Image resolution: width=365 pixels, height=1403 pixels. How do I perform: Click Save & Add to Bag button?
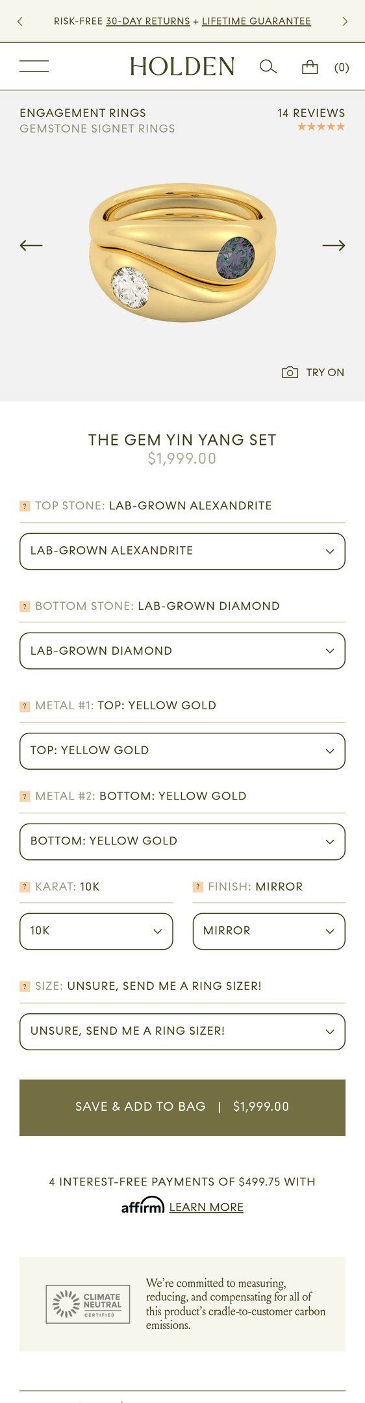pyautogui.click(x=182, y=1107)
